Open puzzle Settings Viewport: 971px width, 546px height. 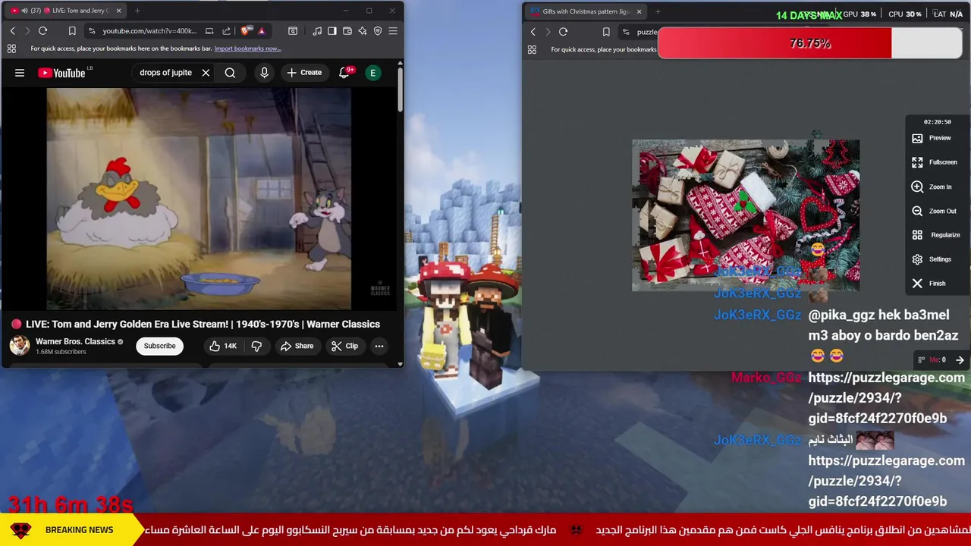coord(932,259)
